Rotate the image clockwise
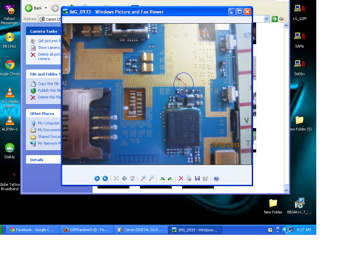Screen dimensions: 346x259 point(162,178)
